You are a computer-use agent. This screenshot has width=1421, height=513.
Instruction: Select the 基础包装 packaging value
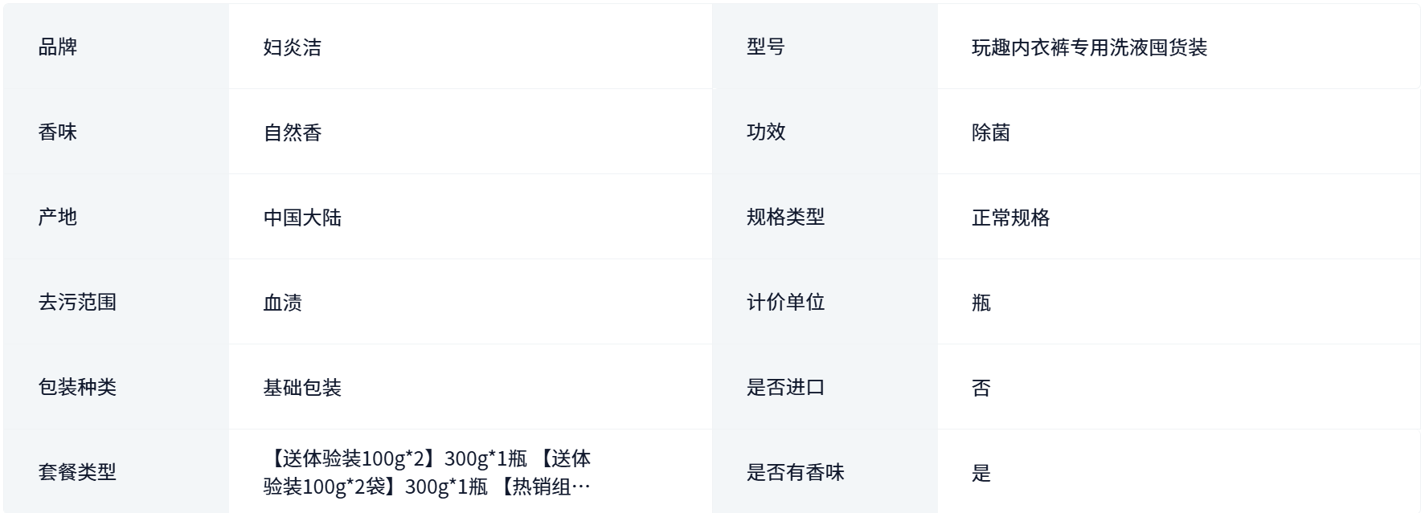[302, 388]
